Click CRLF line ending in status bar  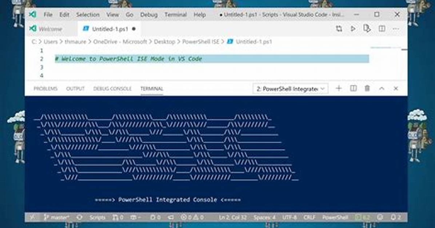pos(309,217)
